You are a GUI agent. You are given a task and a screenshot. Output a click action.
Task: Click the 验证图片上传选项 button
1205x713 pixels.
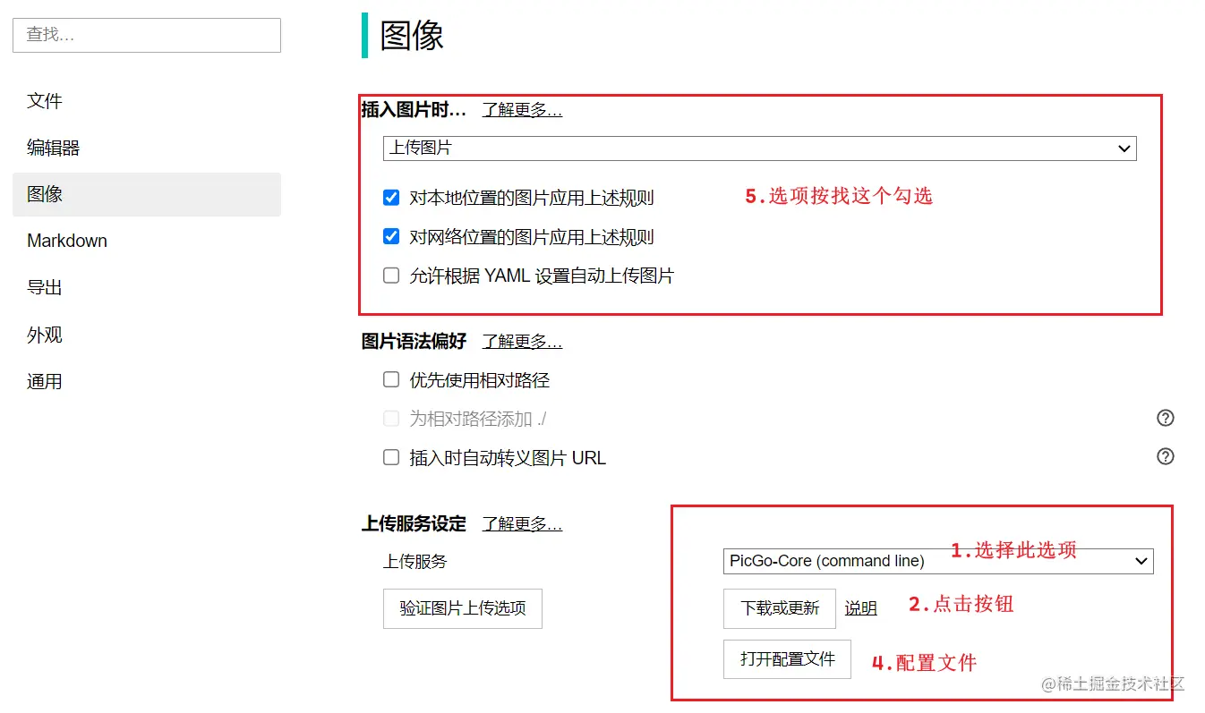point(463,608)
